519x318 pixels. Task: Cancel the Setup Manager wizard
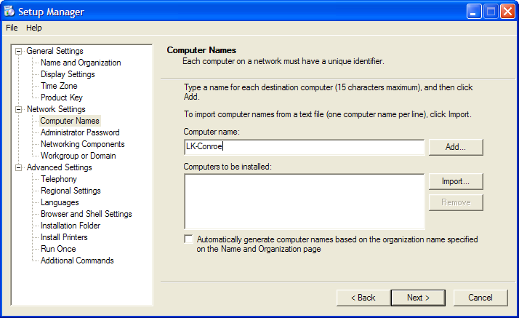(480, 298)
